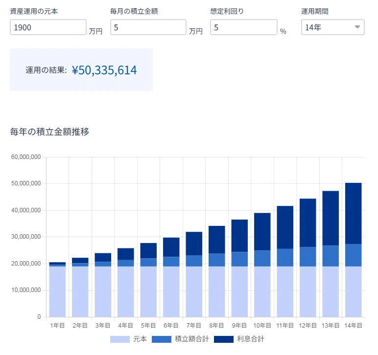This screenshot has width=378, height=355.
Task: Click the 1年目 bar's light principal segment
Action: (57, 291)
